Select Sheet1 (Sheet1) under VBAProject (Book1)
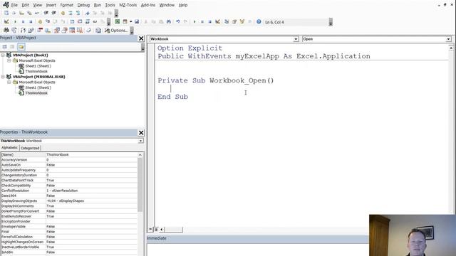The width and height of the screenshot is (456, 256). point(38,66)
